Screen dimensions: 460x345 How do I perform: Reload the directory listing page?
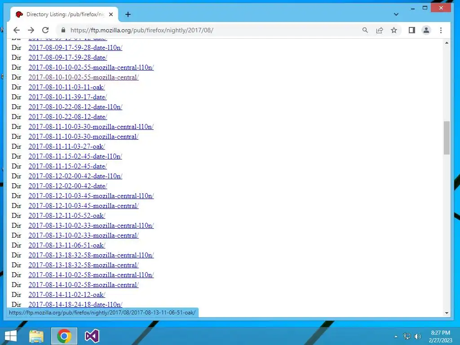pos(45,30)
